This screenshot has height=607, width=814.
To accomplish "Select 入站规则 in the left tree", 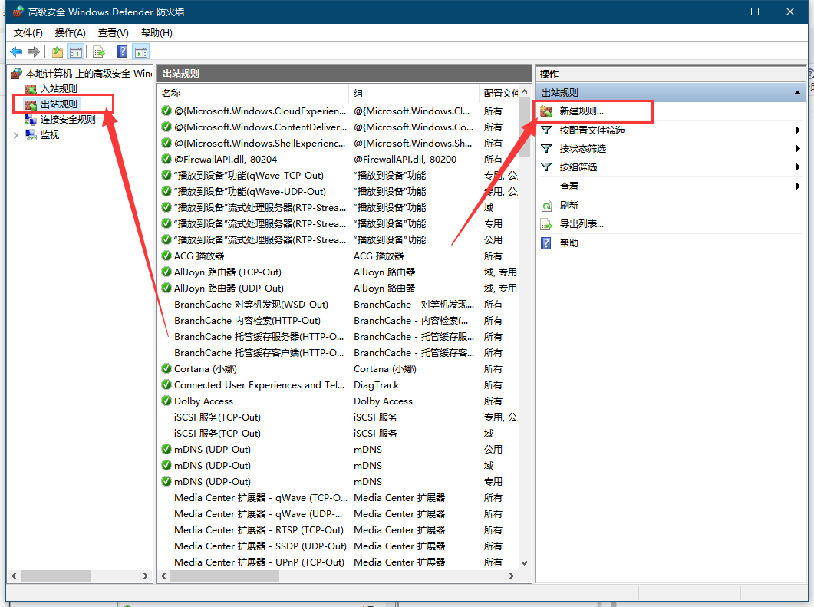I will click(58, 89).
